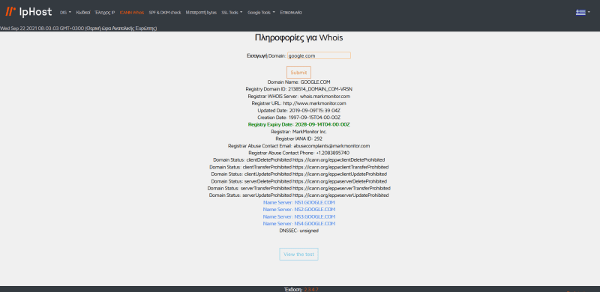Open the Επικοινωνία page
This screenshot has width=600, height=292.
(x=291, y=12)
